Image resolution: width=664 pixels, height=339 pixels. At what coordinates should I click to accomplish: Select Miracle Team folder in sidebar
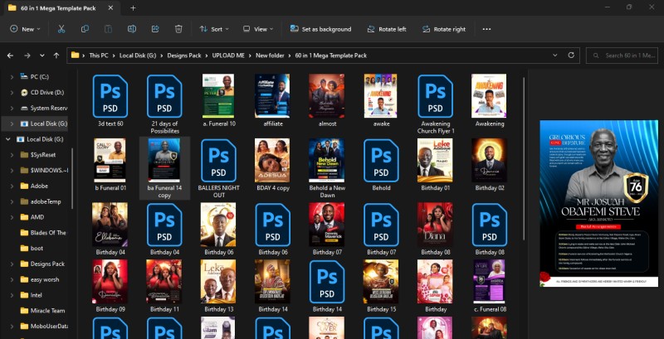(x=43, y=311)
